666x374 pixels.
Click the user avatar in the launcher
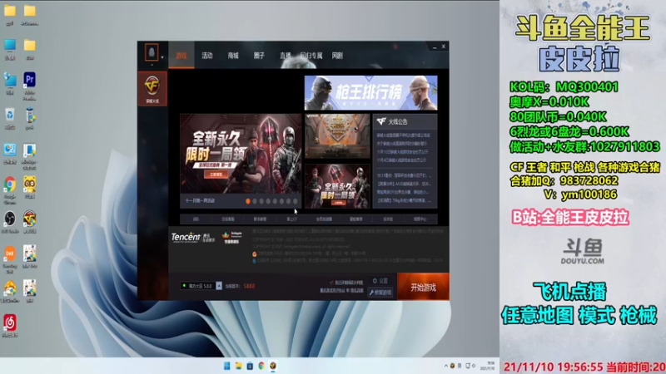tap(152, 52)
